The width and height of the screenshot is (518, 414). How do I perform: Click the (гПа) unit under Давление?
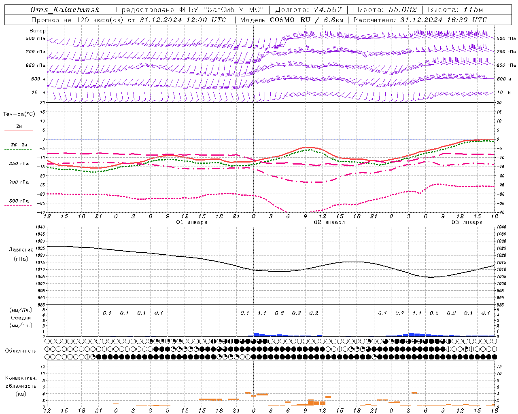point(21,259)
